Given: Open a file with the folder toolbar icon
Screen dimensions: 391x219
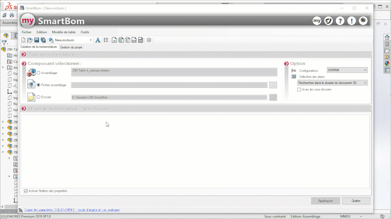Looking at the screenshot, I should (x=30, y=40).
